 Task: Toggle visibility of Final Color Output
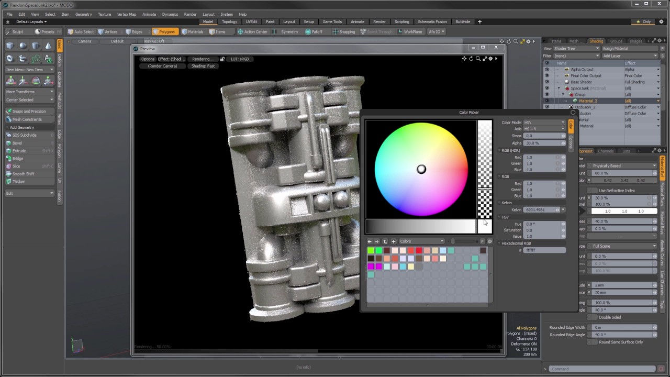[547, 75]
